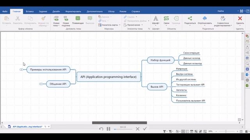
Task: Click the zoom slider in status bar
Action: pyautogui.click(x=226, y=131)
